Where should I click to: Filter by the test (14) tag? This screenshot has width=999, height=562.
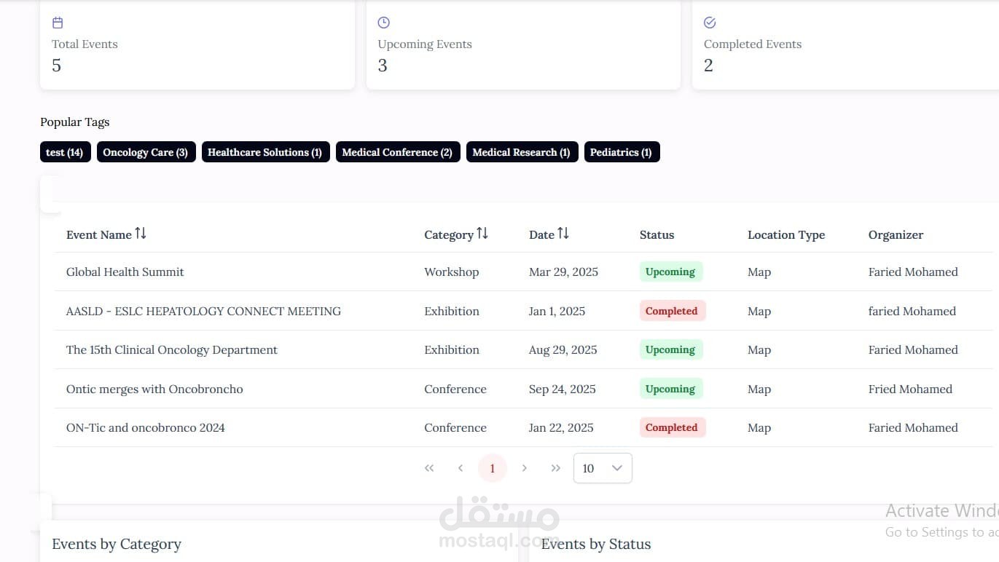[65, 152]
